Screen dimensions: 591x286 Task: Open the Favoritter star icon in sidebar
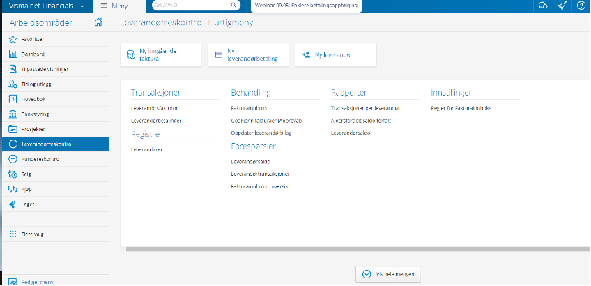(x=13, y=39)
